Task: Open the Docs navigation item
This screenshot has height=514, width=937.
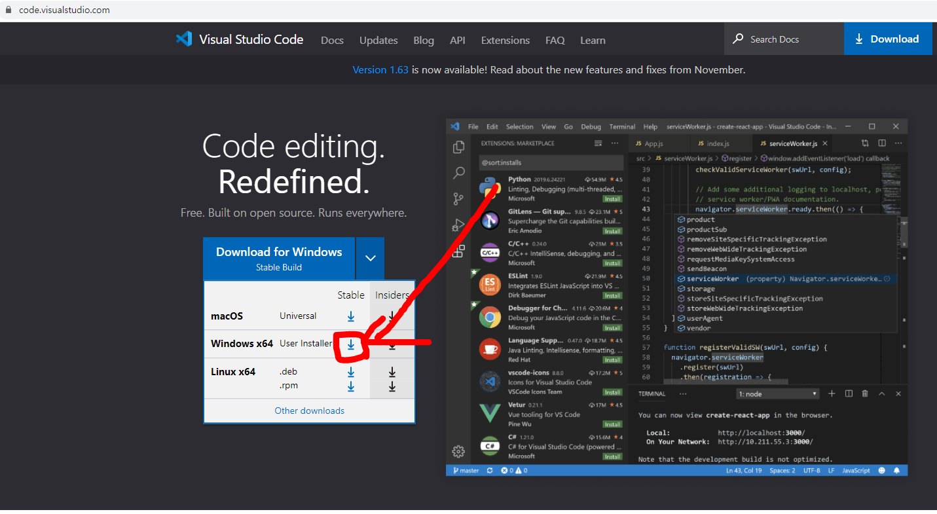Action: point(332,40)
